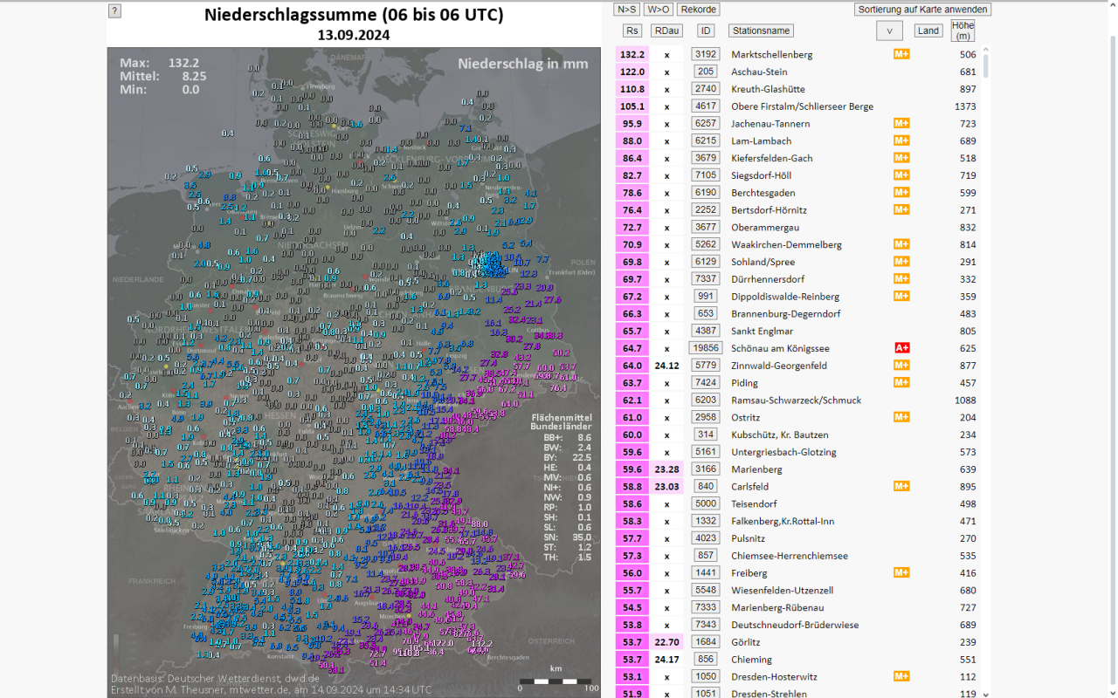Sort the list by Stationsname header
Screen dimensions: 1118x698
pos(761,31)
